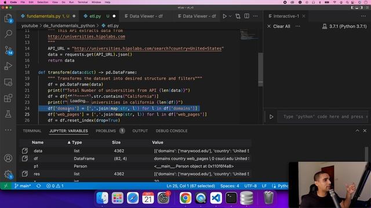
Task: Open df variable in Data Viewer
Action: tap(24, 158)
